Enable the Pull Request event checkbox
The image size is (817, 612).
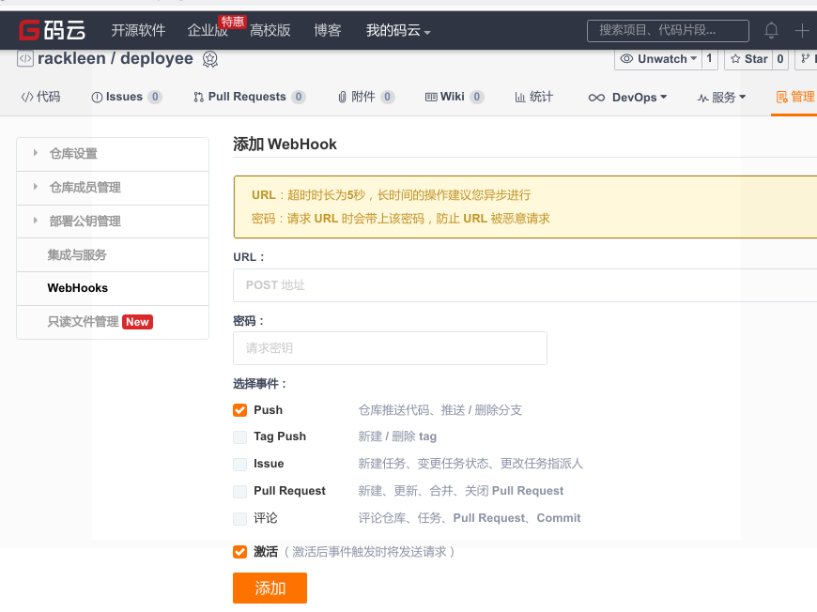point(240,491)
